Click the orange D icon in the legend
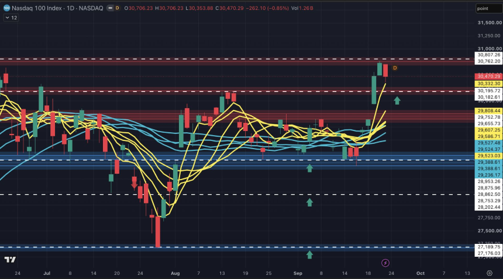 pyautogui.click(x=117, y=8)
